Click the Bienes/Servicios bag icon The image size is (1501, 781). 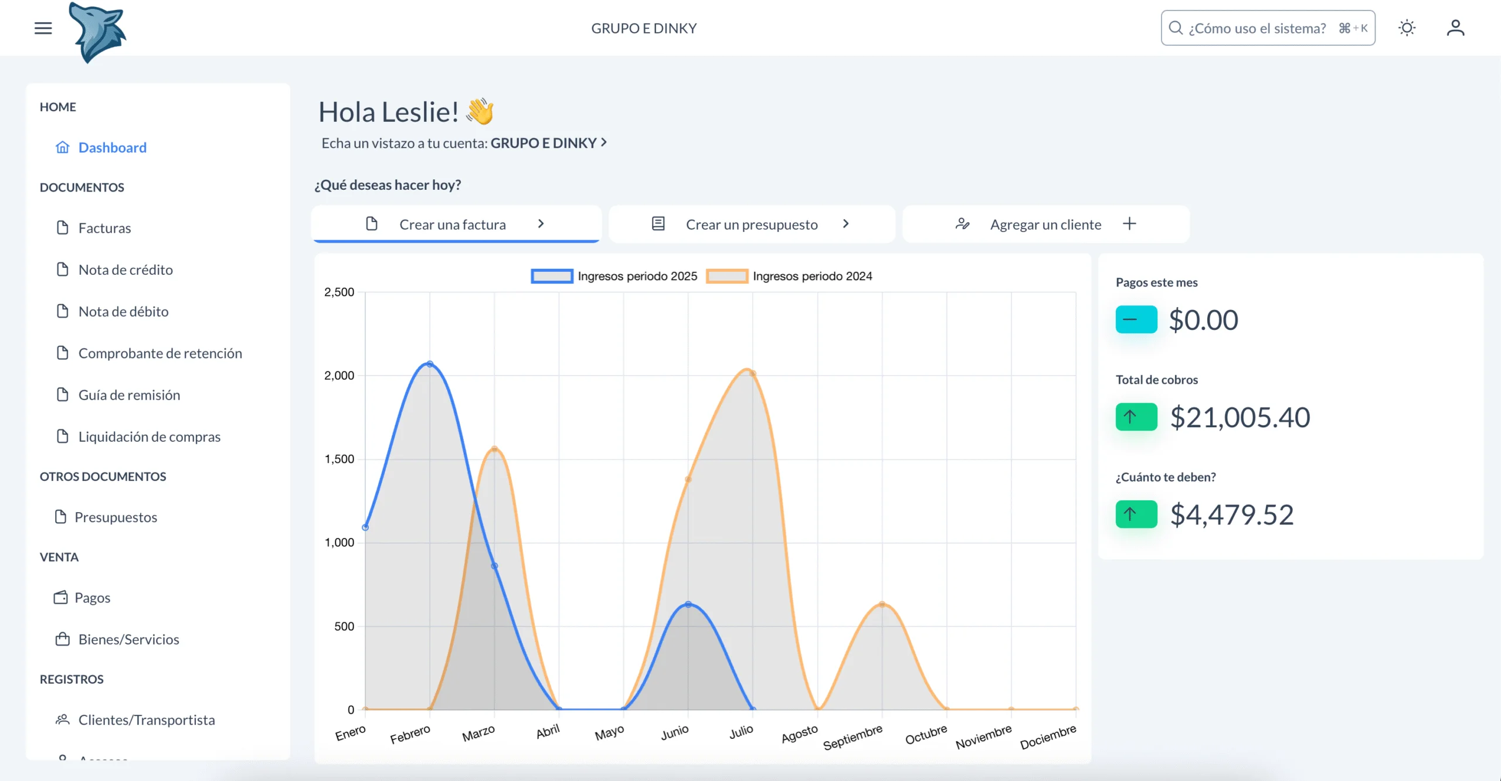(x=62, y=639)
